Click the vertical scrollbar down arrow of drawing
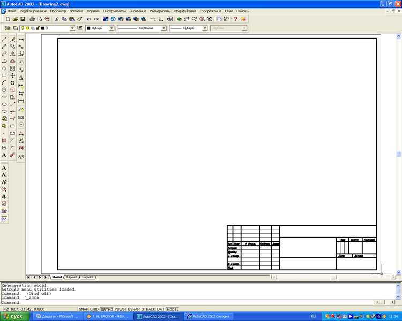The image size is (402, 321). click(399, 272)
